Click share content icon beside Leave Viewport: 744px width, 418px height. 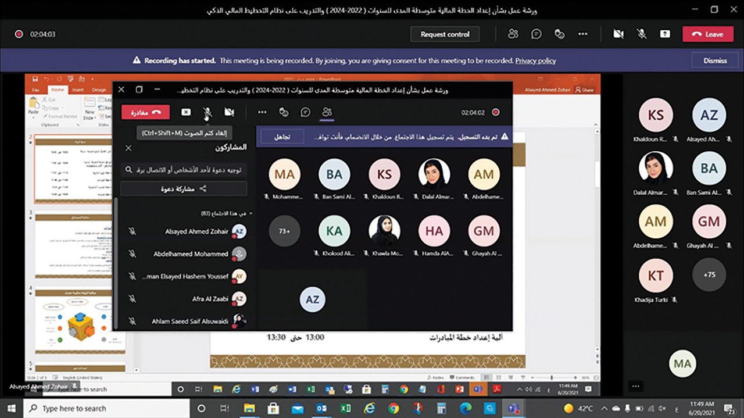click(665, 34)
